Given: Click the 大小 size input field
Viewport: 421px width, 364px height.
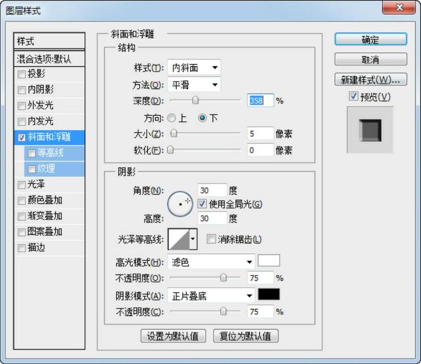Looking at the screenshot, I should point(260,134).
